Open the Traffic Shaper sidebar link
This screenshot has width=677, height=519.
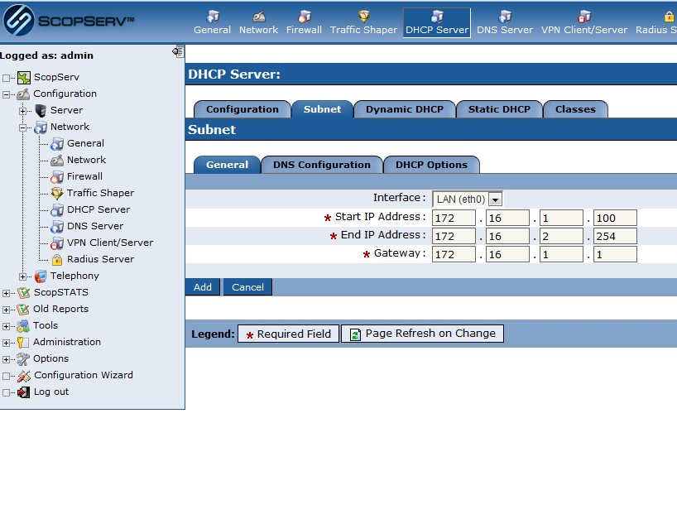(100, 193)
